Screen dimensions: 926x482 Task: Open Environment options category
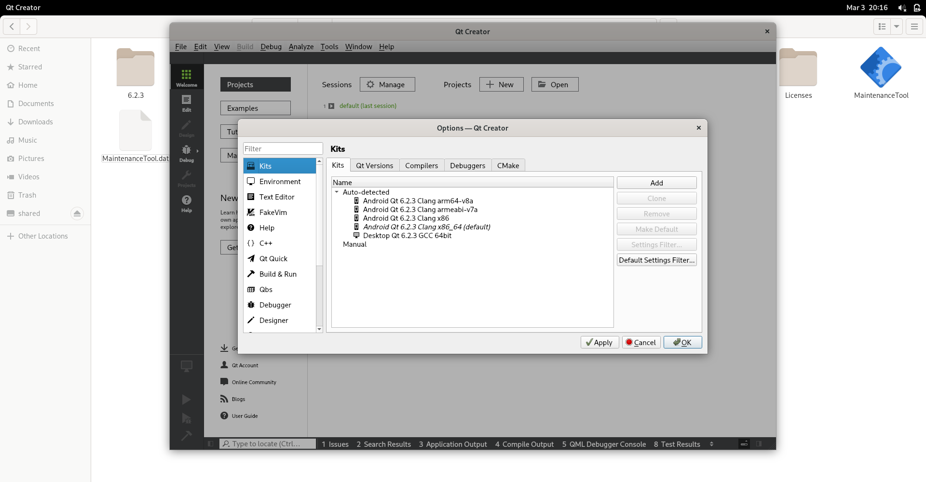tap(280, 181)
